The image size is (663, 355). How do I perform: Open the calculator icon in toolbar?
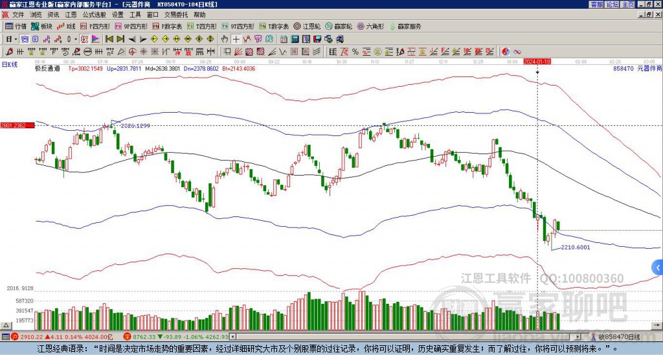(295, 39)
